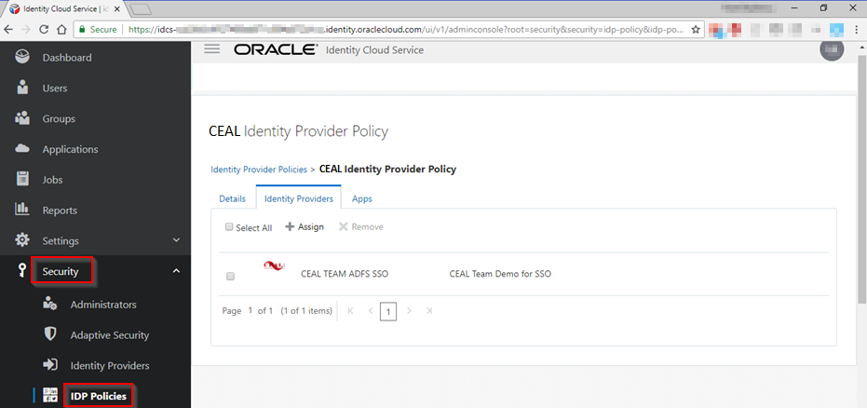Viewport: 867px width, 408px height.
Task: Open Users in the sidebar
Action: (55, 88)
